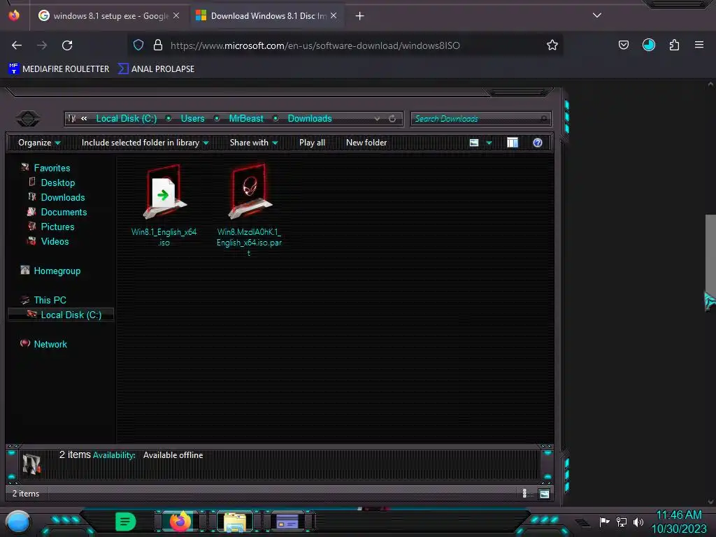Screen dimensions: 716x537
Task: Open the second bookmark in bookmarks toolbar
Action: (156, 69)
